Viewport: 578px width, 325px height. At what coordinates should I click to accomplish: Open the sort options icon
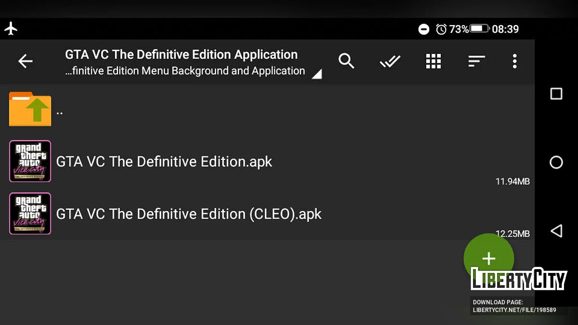476,61
